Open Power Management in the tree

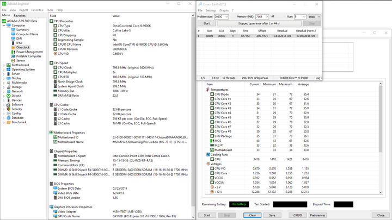[x=29, y=52]
